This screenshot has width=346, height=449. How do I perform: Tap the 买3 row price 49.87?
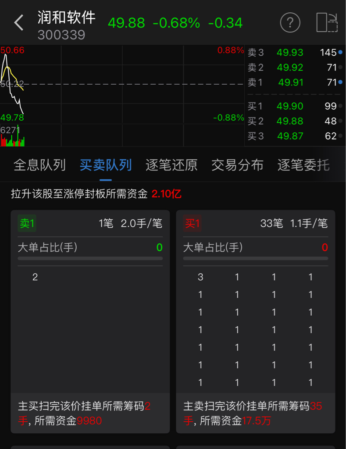tap(290, 136)
